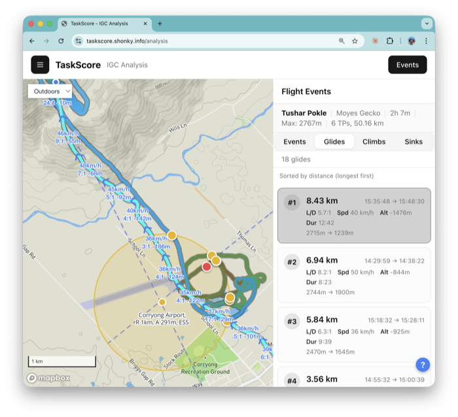This screenshot has width=458, height=417.
Task: Open the TaskScore hamburger menu
Action: 40,65
